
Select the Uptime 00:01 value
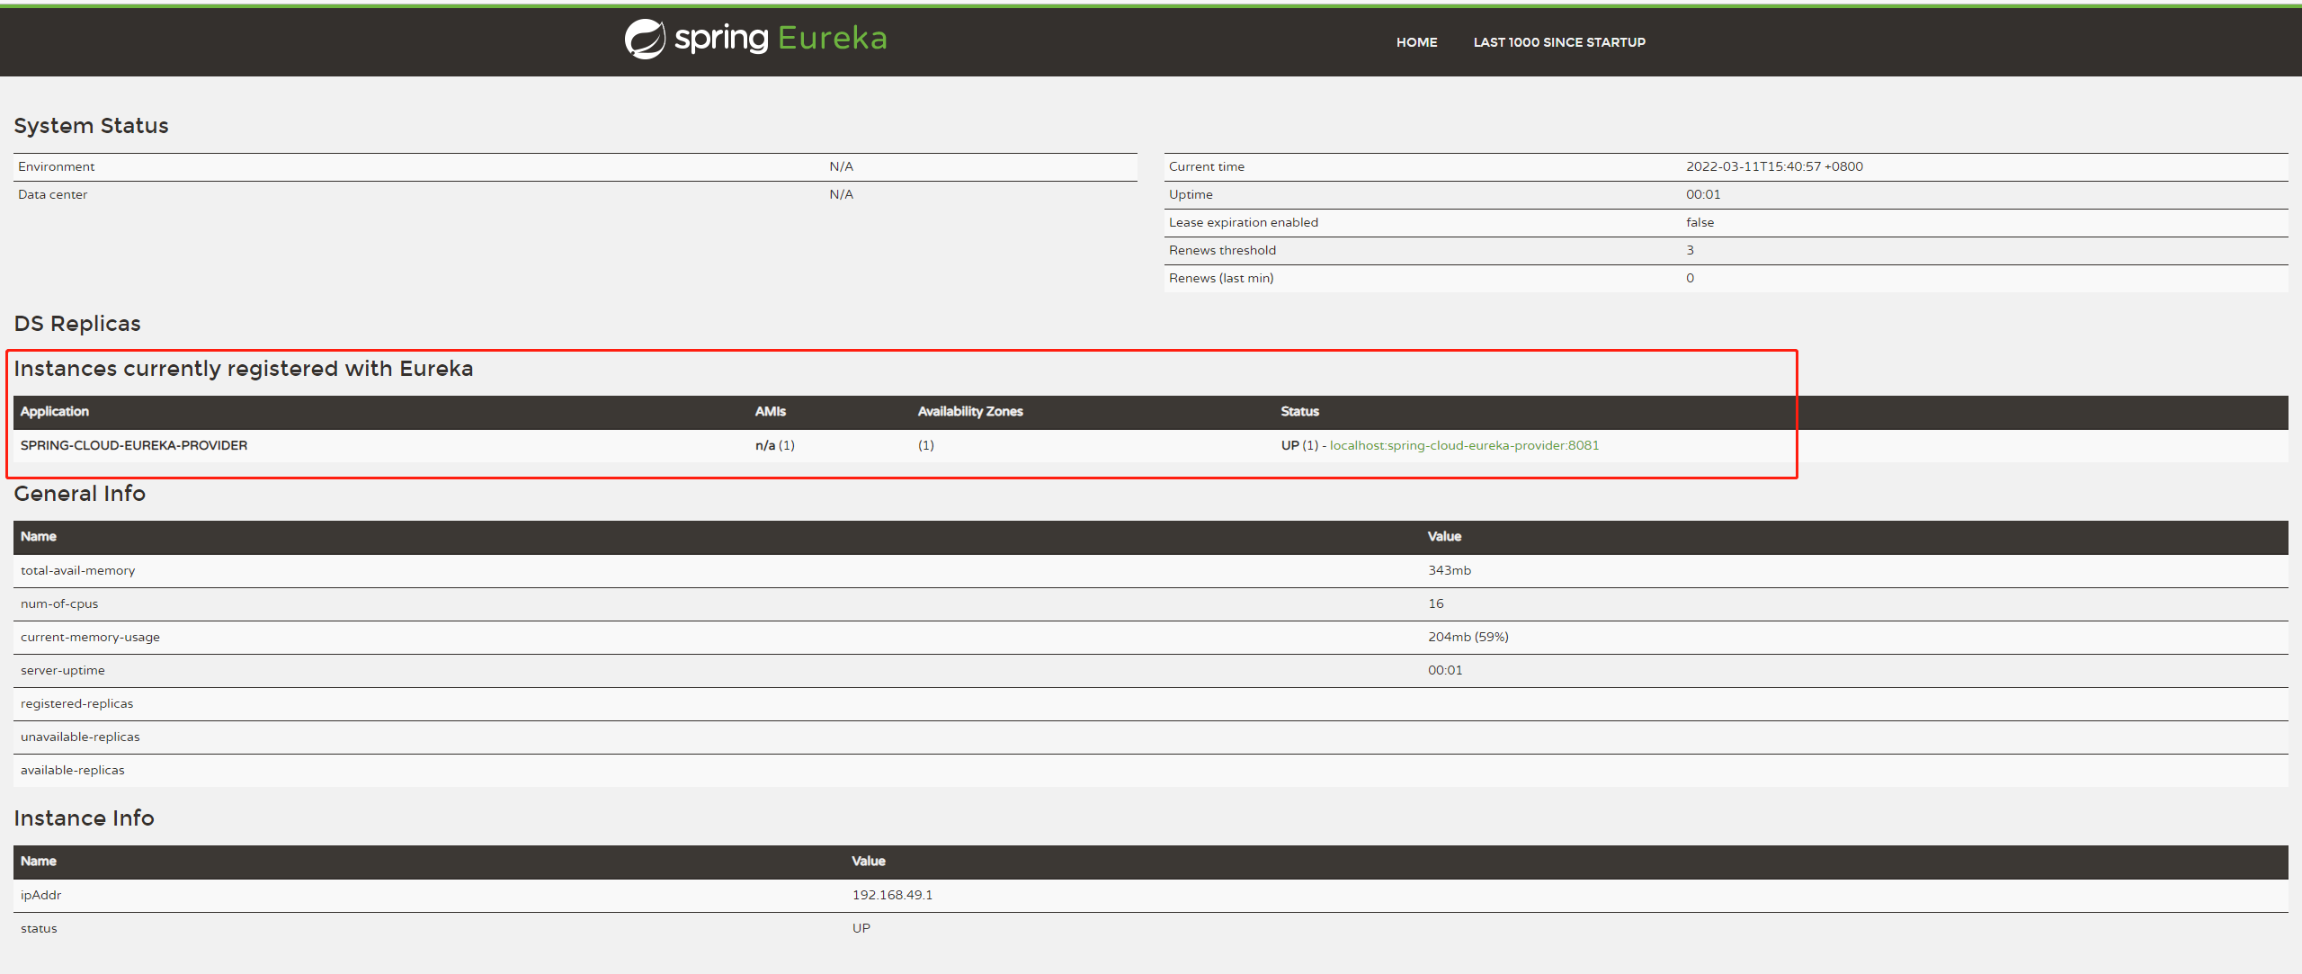[x=1703, y=194]
